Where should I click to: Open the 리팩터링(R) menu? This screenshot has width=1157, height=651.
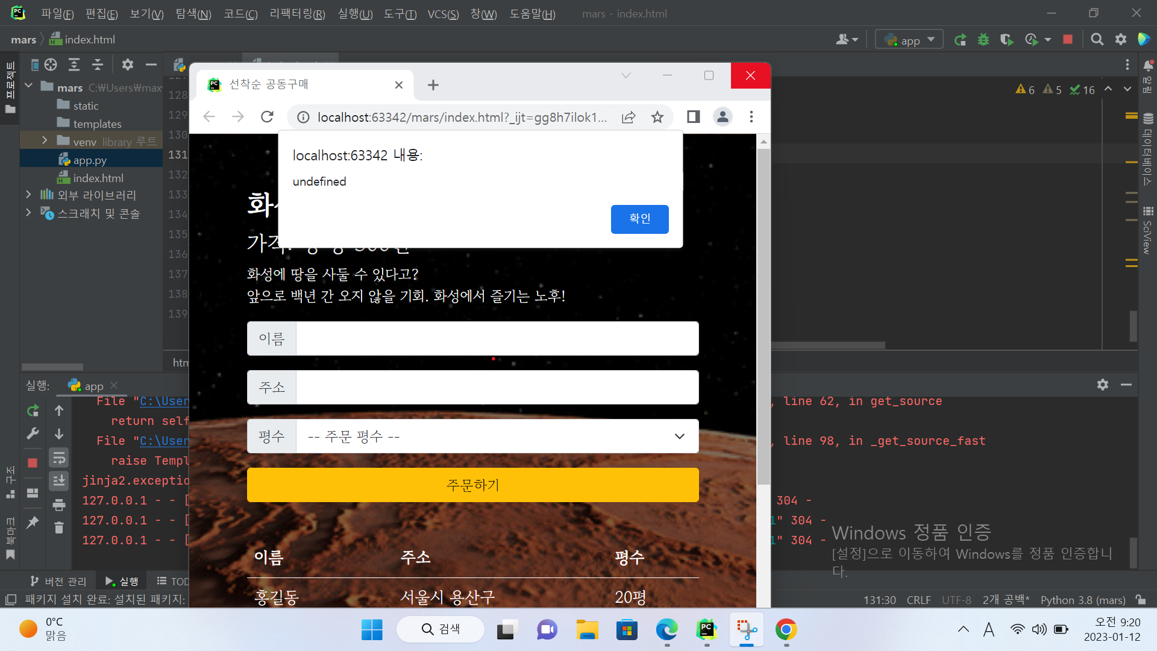click(x=298, y=13)
